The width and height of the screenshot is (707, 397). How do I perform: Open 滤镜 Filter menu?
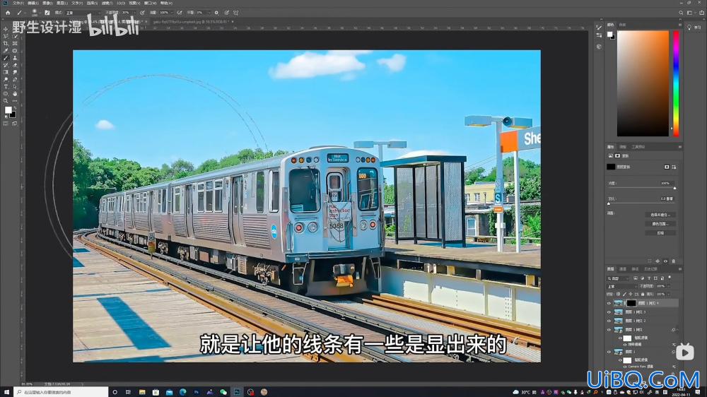tap(107, 3)
